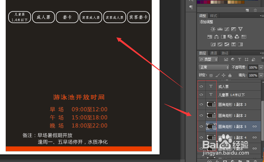Lock image pixels with brush icon
The width and height of the screenshot is (264, 162).
[x=217, y=75]
